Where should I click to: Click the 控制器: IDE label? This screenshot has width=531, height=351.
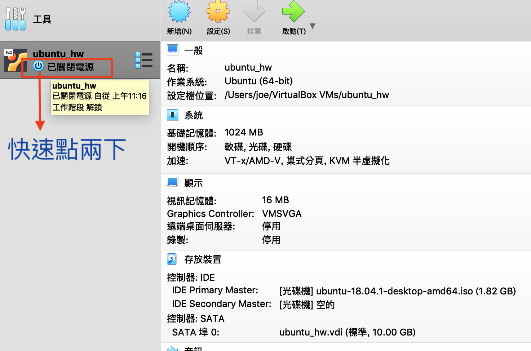click(x=191, y=277)
